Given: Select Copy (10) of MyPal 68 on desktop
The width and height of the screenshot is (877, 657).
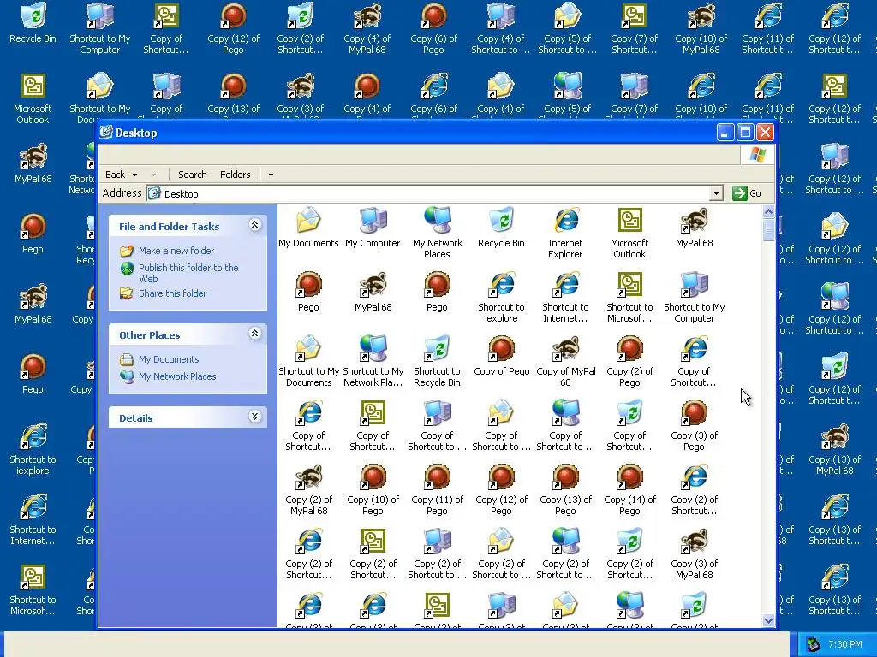Looking at the screenshot, I should 701,28.
